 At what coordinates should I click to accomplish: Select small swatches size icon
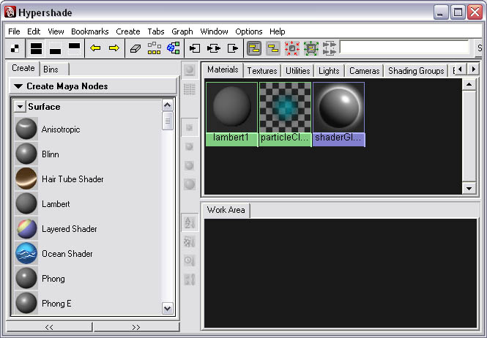(190, 127)
